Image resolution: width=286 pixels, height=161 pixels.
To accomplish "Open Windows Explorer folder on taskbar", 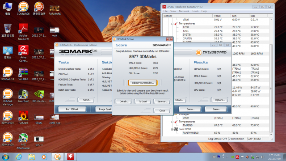I will [x=32, y=157].
